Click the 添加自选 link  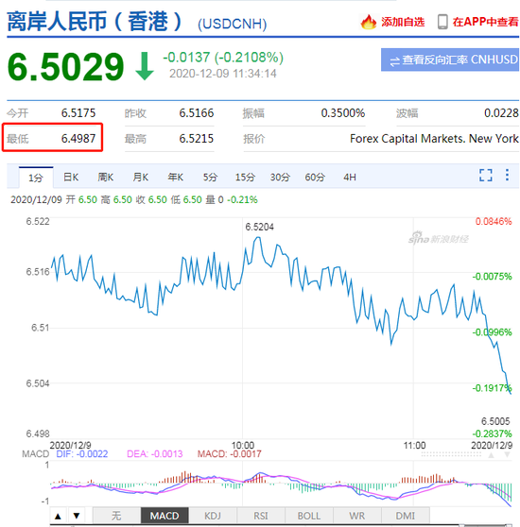403,22
